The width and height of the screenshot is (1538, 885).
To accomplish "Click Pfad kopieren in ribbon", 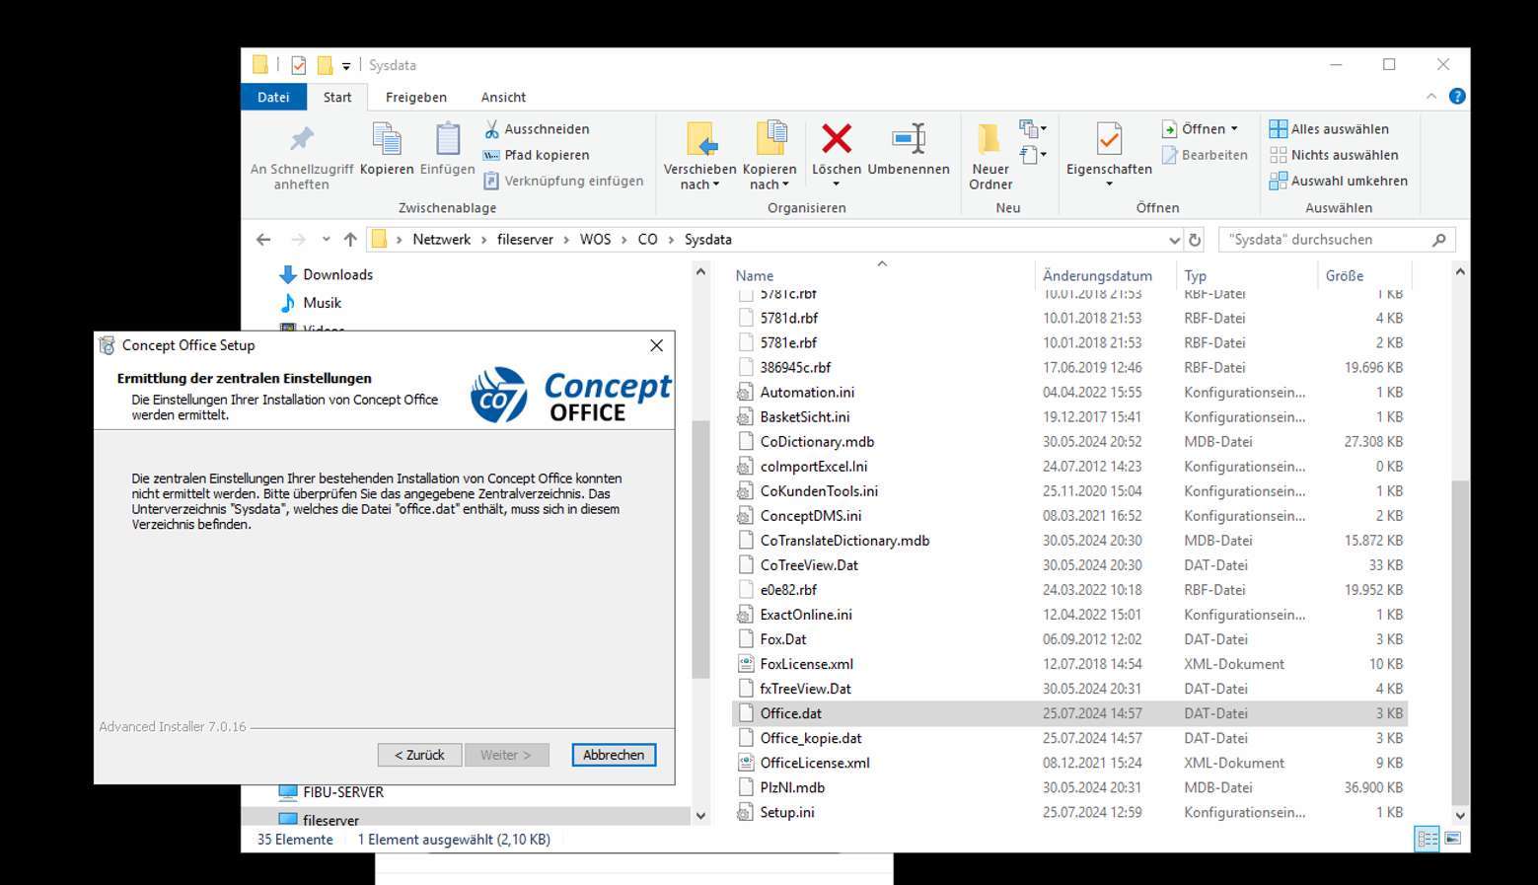I will tap(536, 155).
